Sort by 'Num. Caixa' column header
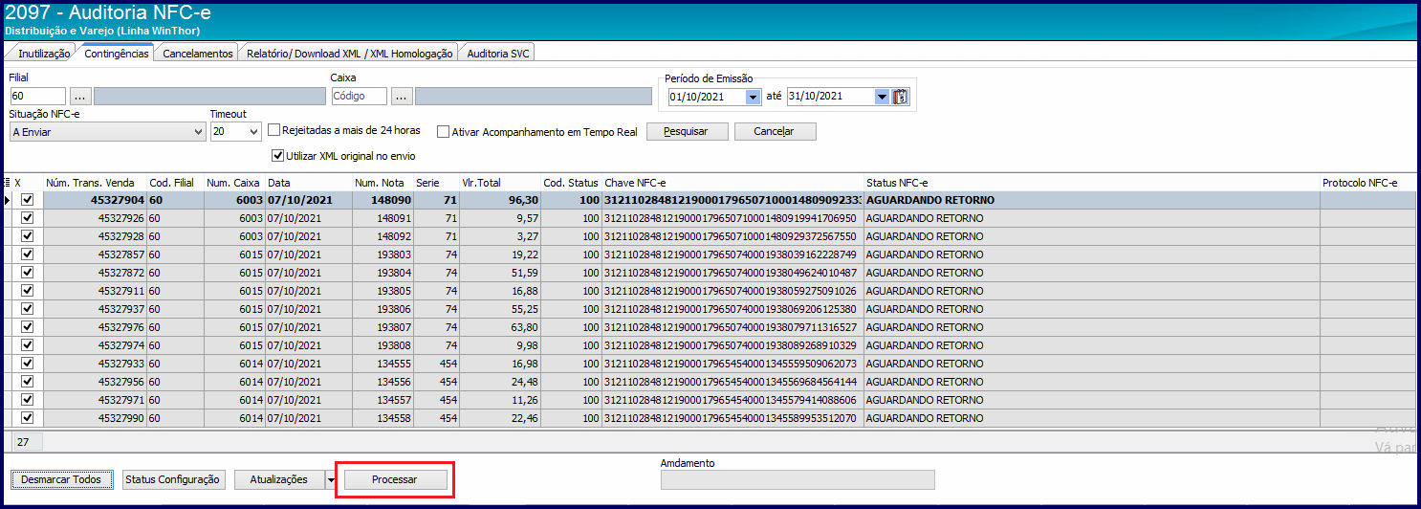Image resolution: width=1421 pixels, height=509 pixels. [x=234, y=182]
